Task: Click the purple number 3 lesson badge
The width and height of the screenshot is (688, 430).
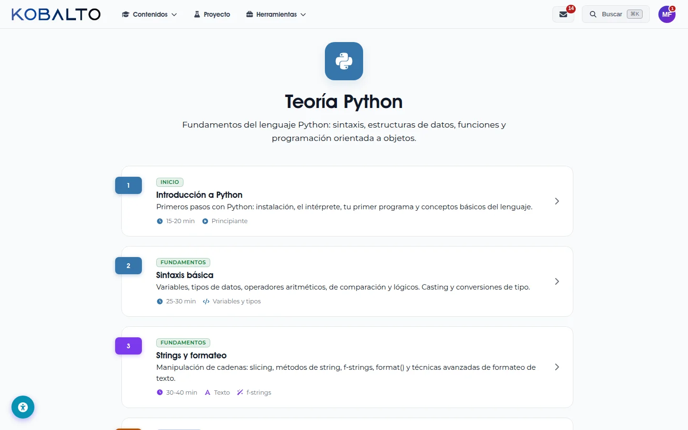Action: click(129, 346)
